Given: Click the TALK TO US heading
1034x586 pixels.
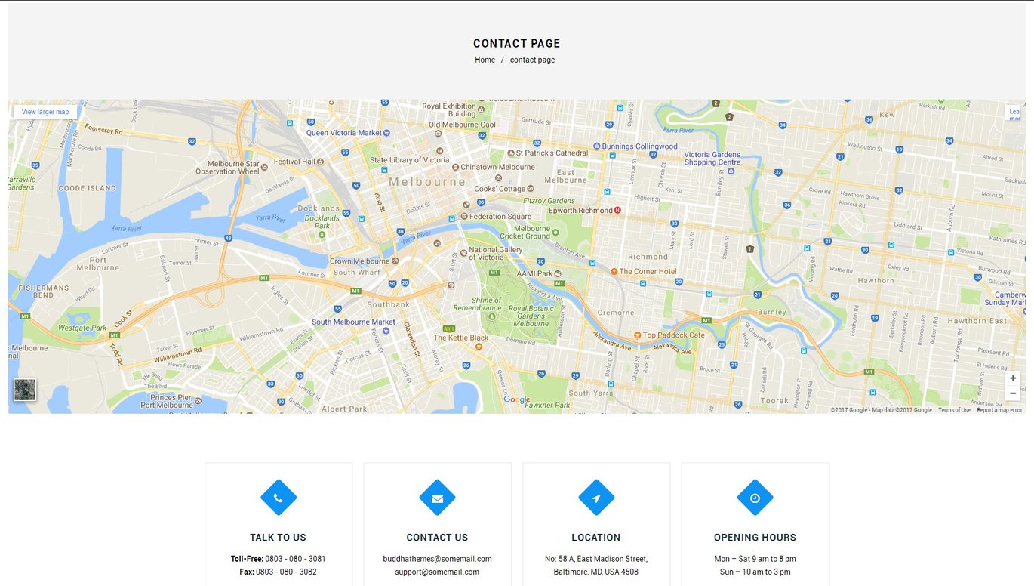Looking at the screenshot, I should point(279,538).
